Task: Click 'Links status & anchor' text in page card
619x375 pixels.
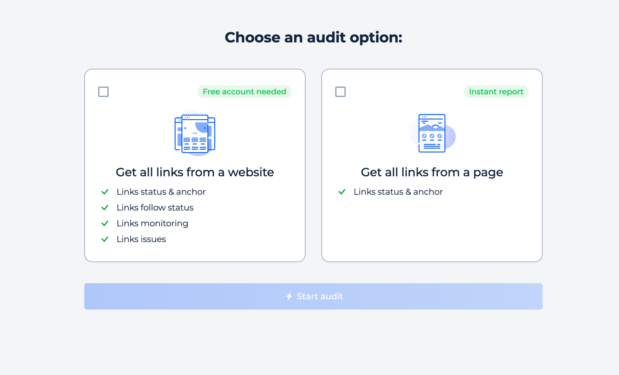Action: coord(398,192)
